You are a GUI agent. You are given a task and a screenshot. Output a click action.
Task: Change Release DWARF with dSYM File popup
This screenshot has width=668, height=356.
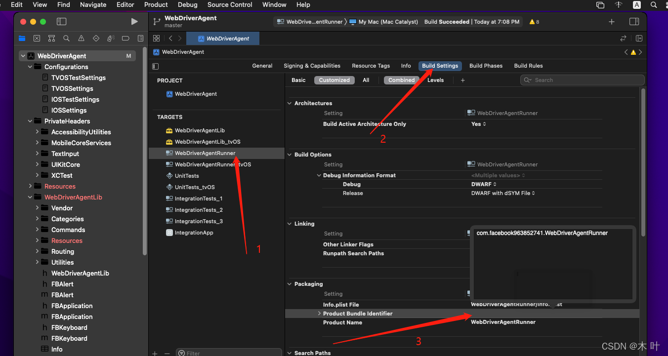tap(503, 193)
